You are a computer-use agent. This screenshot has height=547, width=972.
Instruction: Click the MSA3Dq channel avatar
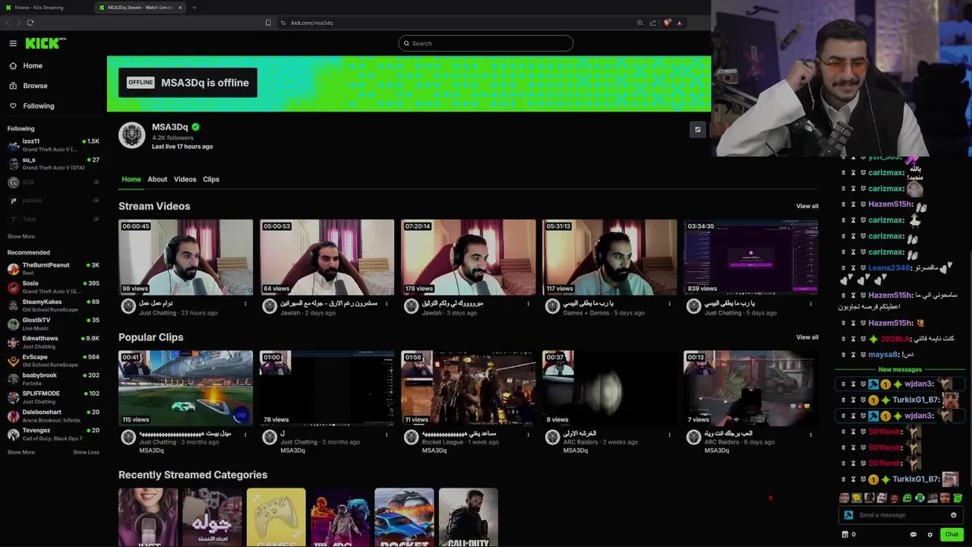pos(132,135)
